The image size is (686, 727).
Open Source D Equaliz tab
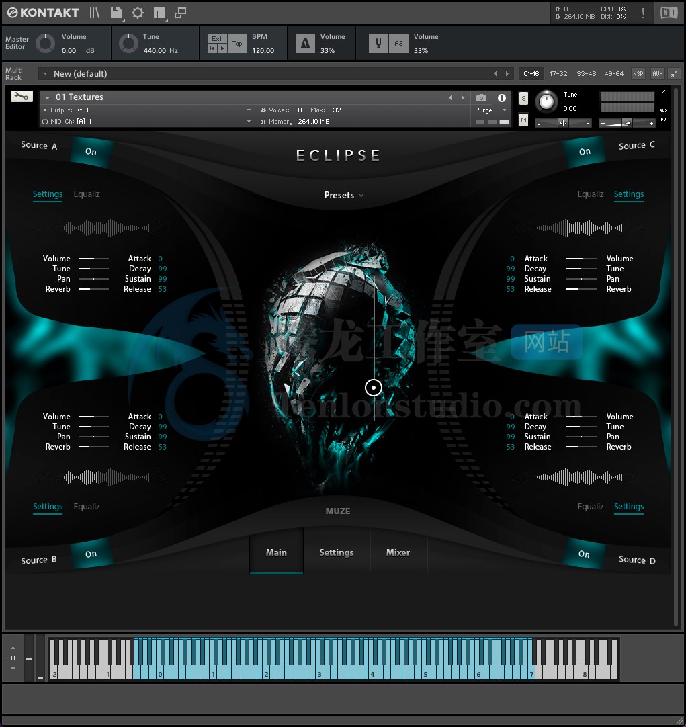591,507
